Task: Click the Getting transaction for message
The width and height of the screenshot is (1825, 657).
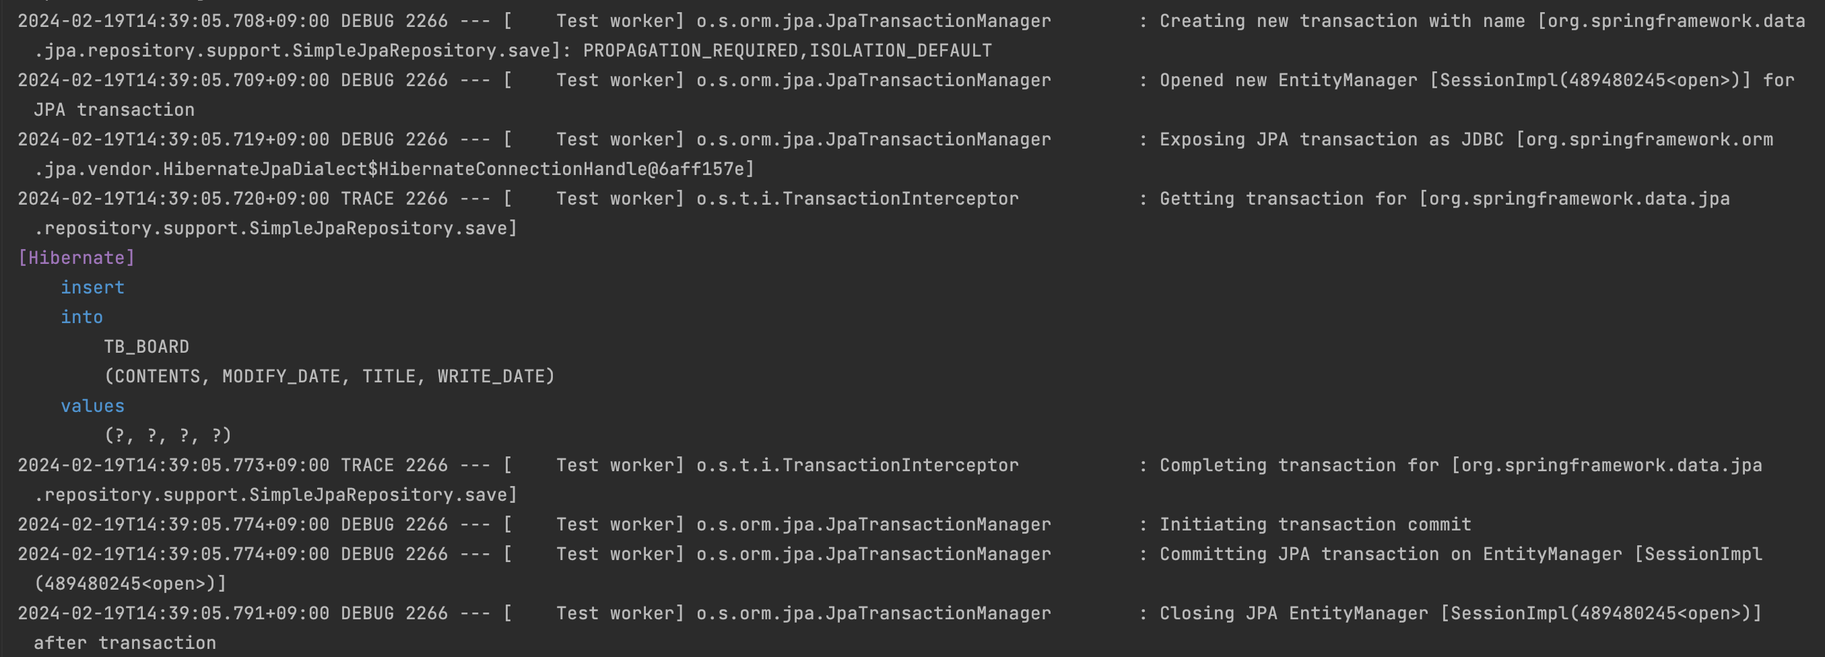Action: (x=1283, y=199)
